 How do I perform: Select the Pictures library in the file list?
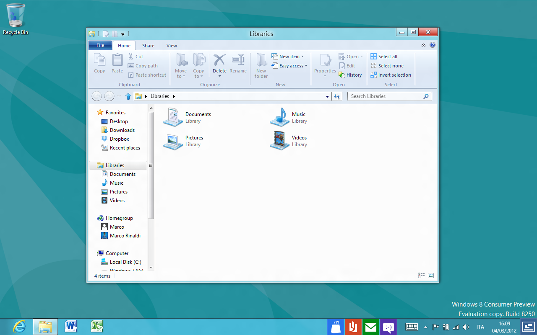point(183,141)
